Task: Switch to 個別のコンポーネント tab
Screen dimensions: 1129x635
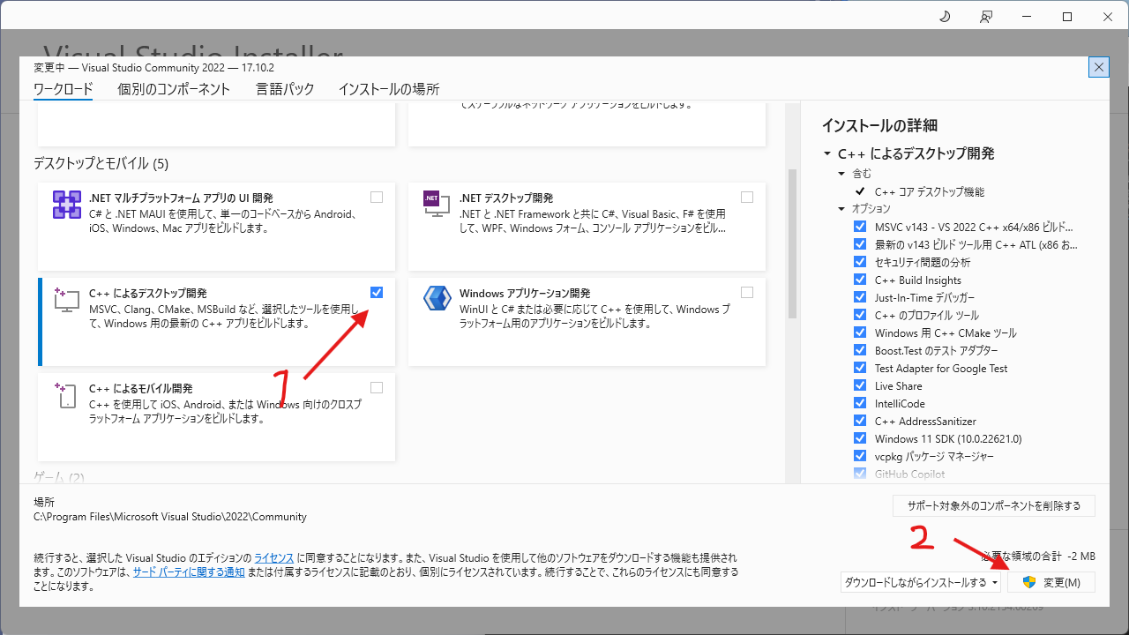Action: [174, 89]
